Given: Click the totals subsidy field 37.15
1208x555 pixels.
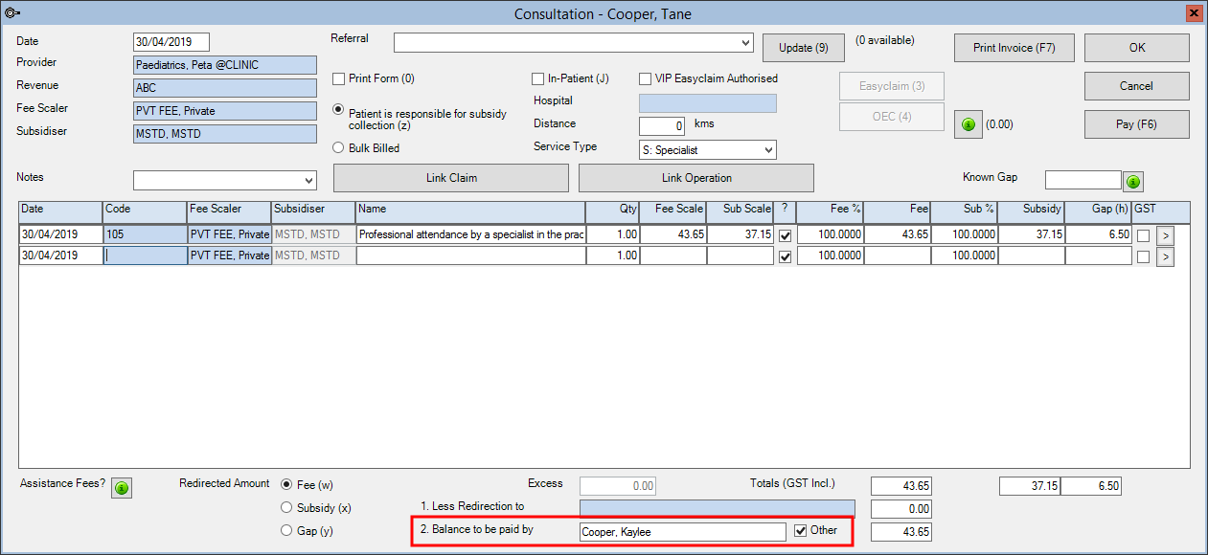Looking at the screenshot, I should 1030,486.
